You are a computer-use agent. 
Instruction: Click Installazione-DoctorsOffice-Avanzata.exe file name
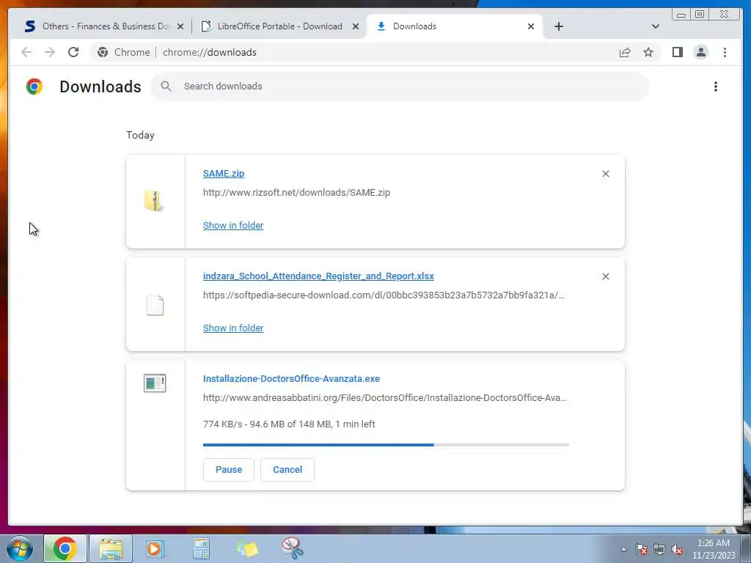click(291, 379)
